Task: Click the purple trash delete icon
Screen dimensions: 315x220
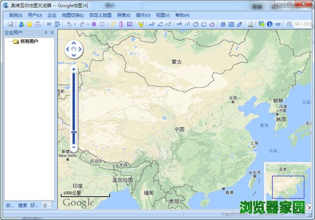Action: pyautogui.click(x=94, y=24)
